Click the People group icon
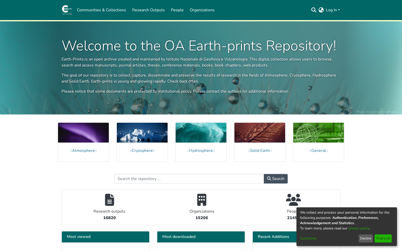This screenshot has width=402, height=251. pyautogui.click(x=293, y=200)
